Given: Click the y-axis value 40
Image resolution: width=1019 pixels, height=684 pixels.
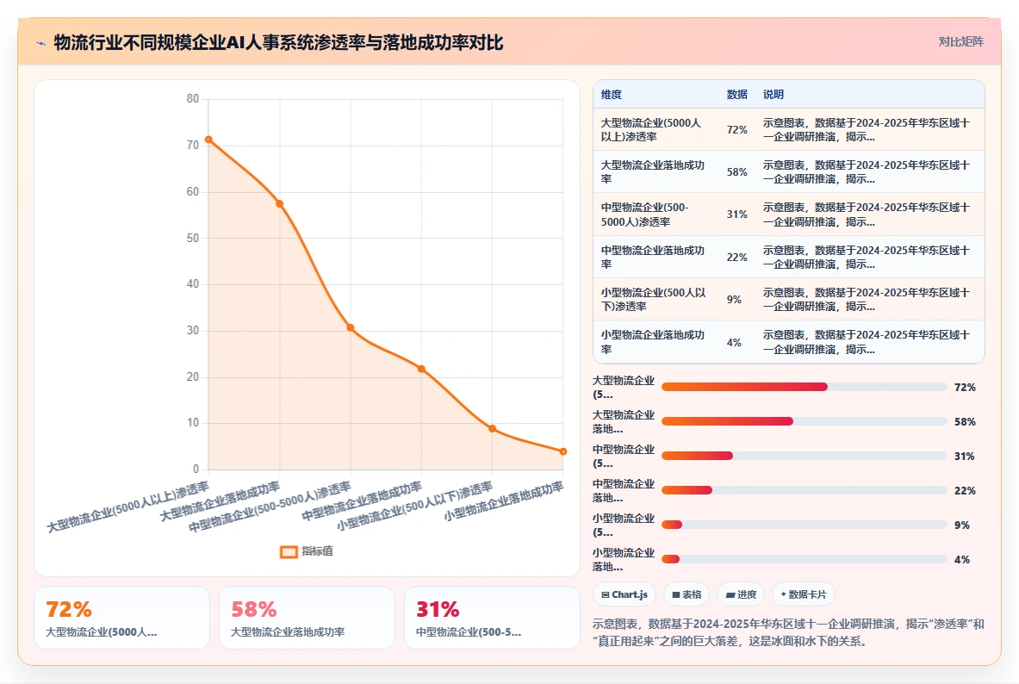Looking at the screenshot, I should point(192,284).
